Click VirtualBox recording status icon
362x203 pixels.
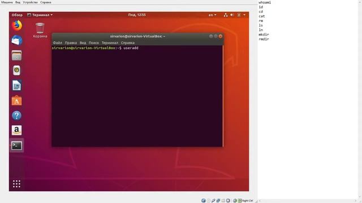tap(235, 201)
